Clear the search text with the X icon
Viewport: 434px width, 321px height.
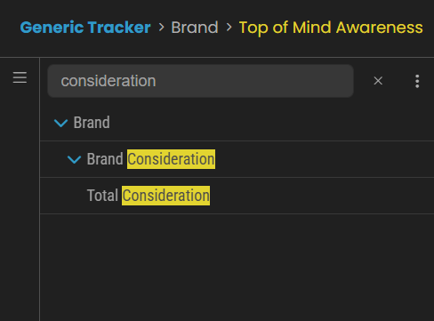[378, 81]
